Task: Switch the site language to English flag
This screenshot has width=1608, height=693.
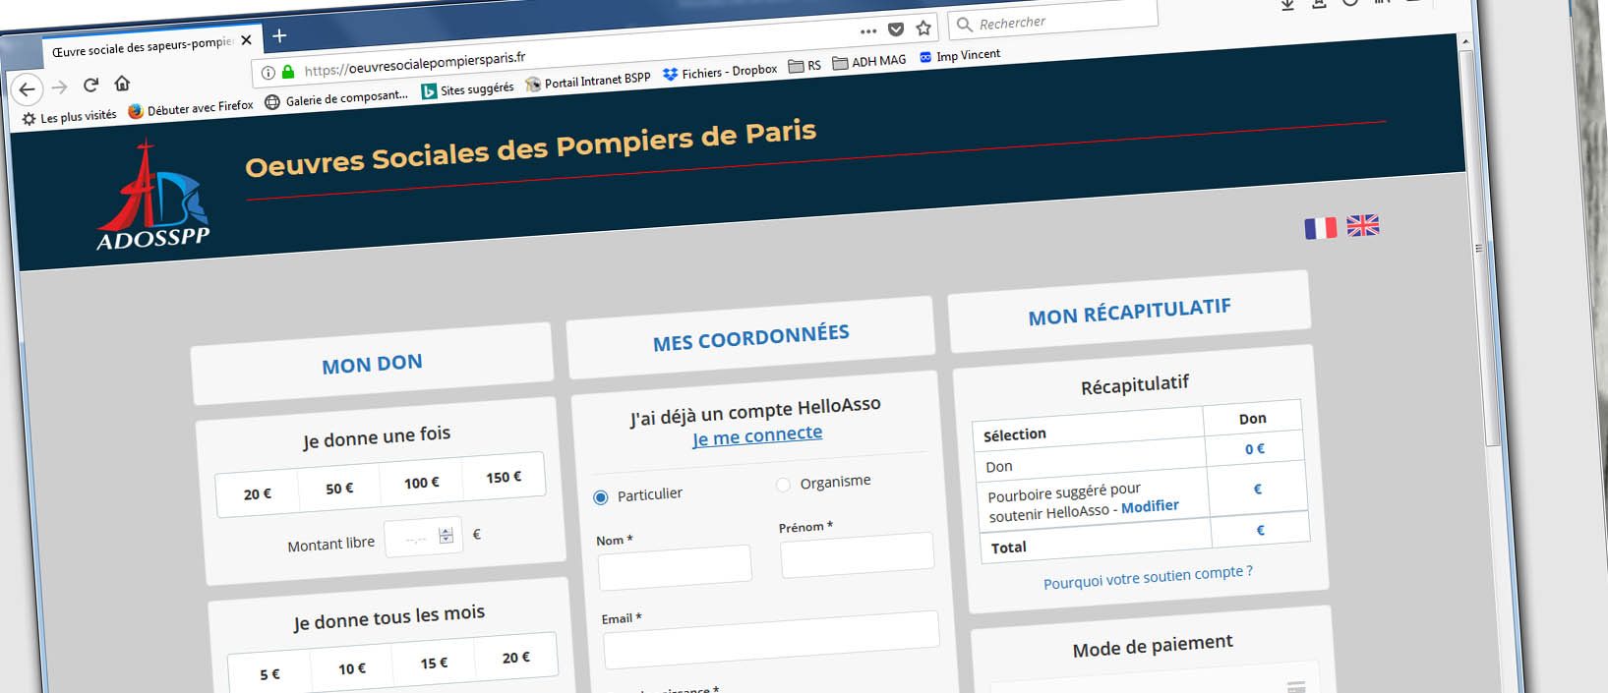Action: [1362, 225]
